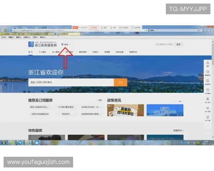The height and width of the screenshot is (171, 214).
Task: Click the 登录 login button
Action: [x=178, y=44]
